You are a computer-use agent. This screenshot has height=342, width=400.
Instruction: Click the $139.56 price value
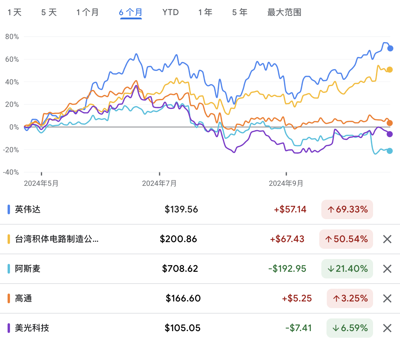point(181,209)
